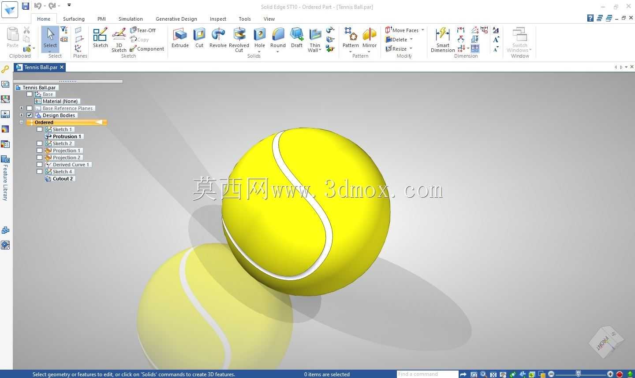Image resolution: width=635 pixels, height=378 pixels.
Task: Show Sketch 1 via its checkbox
Action: point(40,129)
